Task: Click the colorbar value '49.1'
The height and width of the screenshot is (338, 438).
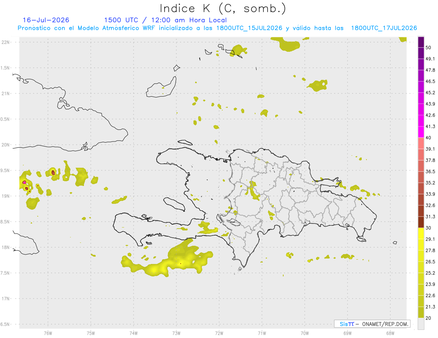Action: point(430,59)
